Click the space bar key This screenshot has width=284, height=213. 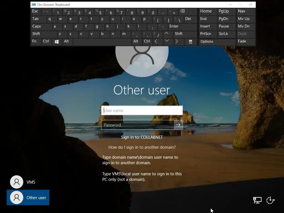click(x=102, y=42)
